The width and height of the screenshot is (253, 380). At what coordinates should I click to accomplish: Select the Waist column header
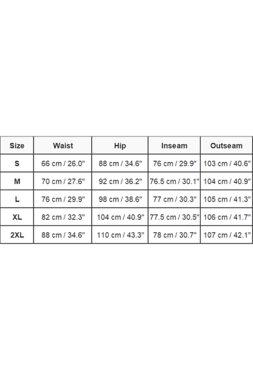click(63, 146)
